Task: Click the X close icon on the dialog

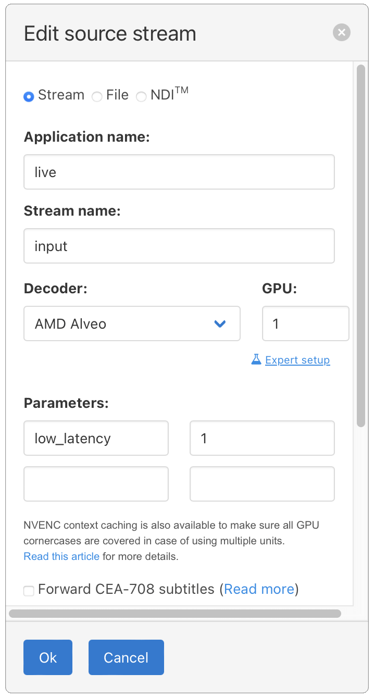Action: (x=342, y=32)
